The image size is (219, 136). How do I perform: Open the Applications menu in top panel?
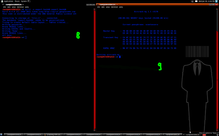(9, 1)
